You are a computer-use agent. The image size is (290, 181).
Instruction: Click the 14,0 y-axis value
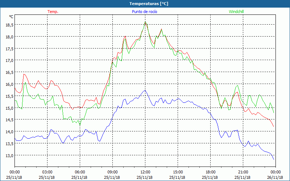tap(9, 132)
